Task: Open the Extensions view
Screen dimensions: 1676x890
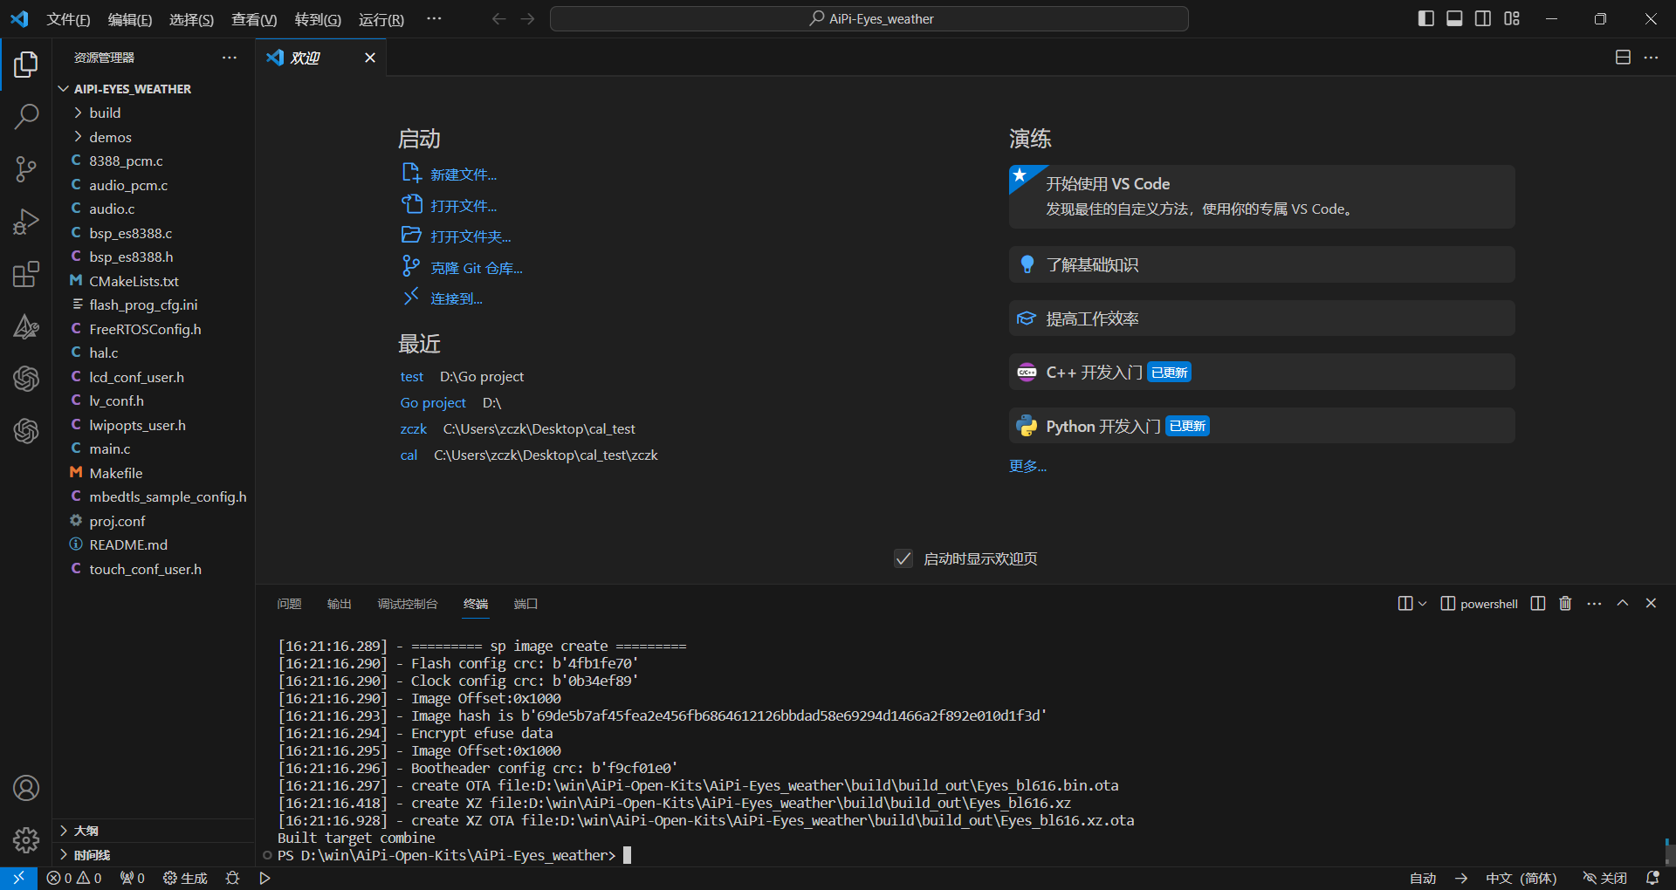Action: pos(26,274)
